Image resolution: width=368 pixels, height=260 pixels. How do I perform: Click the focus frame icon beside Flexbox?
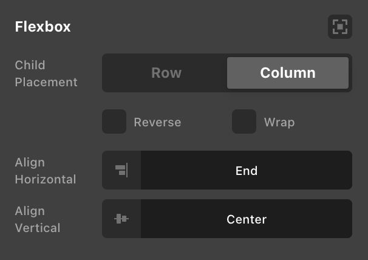340,27
